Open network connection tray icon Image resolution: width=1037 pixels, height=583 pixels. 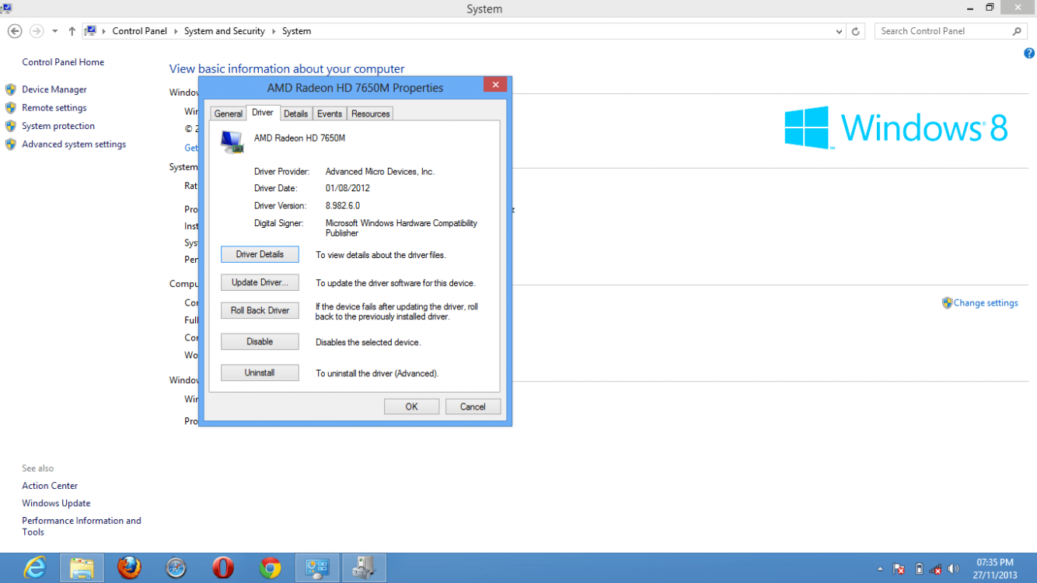(x=936, y=569)
